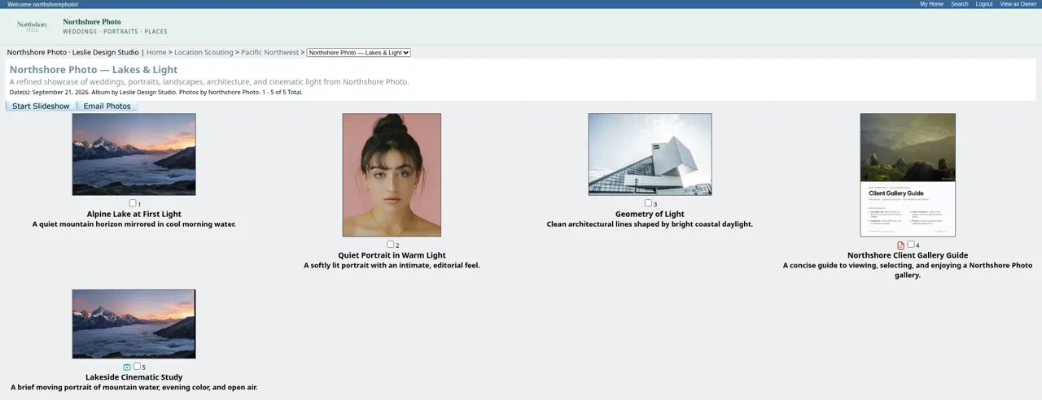The image size is (1042, 400).
Task: Click the Northshore Photo site title
Action: pyautogui.click(x=92, y=22)
